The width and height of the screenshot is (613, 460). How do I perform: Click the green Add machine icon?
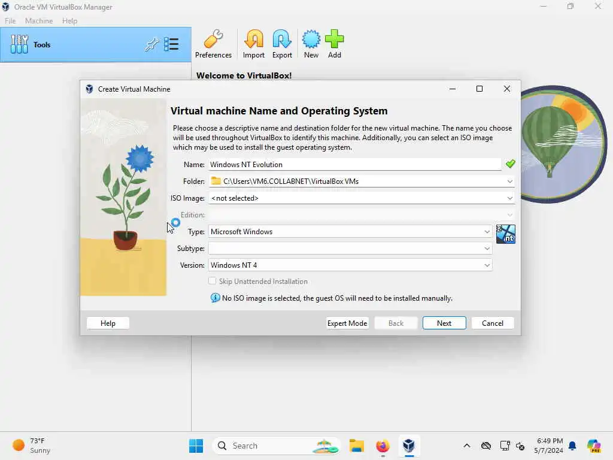tap(334, 44)
